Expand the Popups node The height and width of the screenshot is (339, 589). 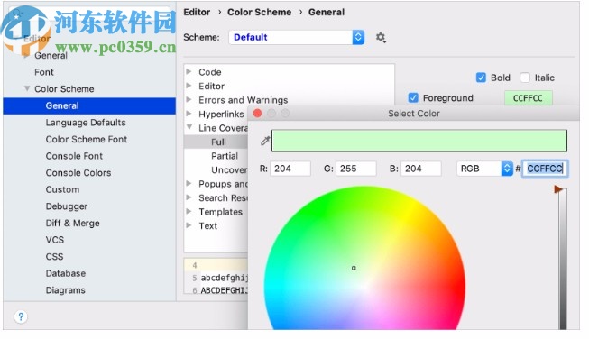tap(189, 183)
